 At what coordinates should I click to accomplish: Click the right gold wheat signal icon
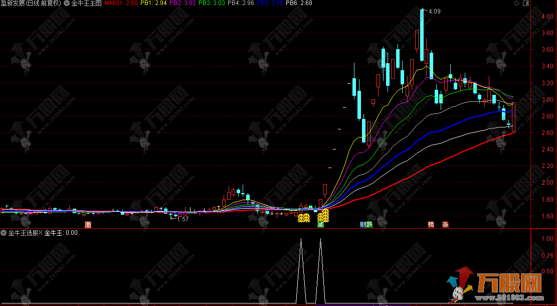tap(324, 216)
